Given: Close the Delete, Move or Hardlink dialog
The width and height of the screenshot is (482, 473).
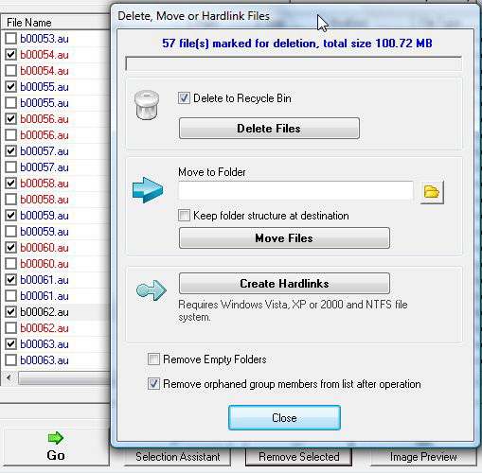Looking at the screenshot, I should point(284,418).
